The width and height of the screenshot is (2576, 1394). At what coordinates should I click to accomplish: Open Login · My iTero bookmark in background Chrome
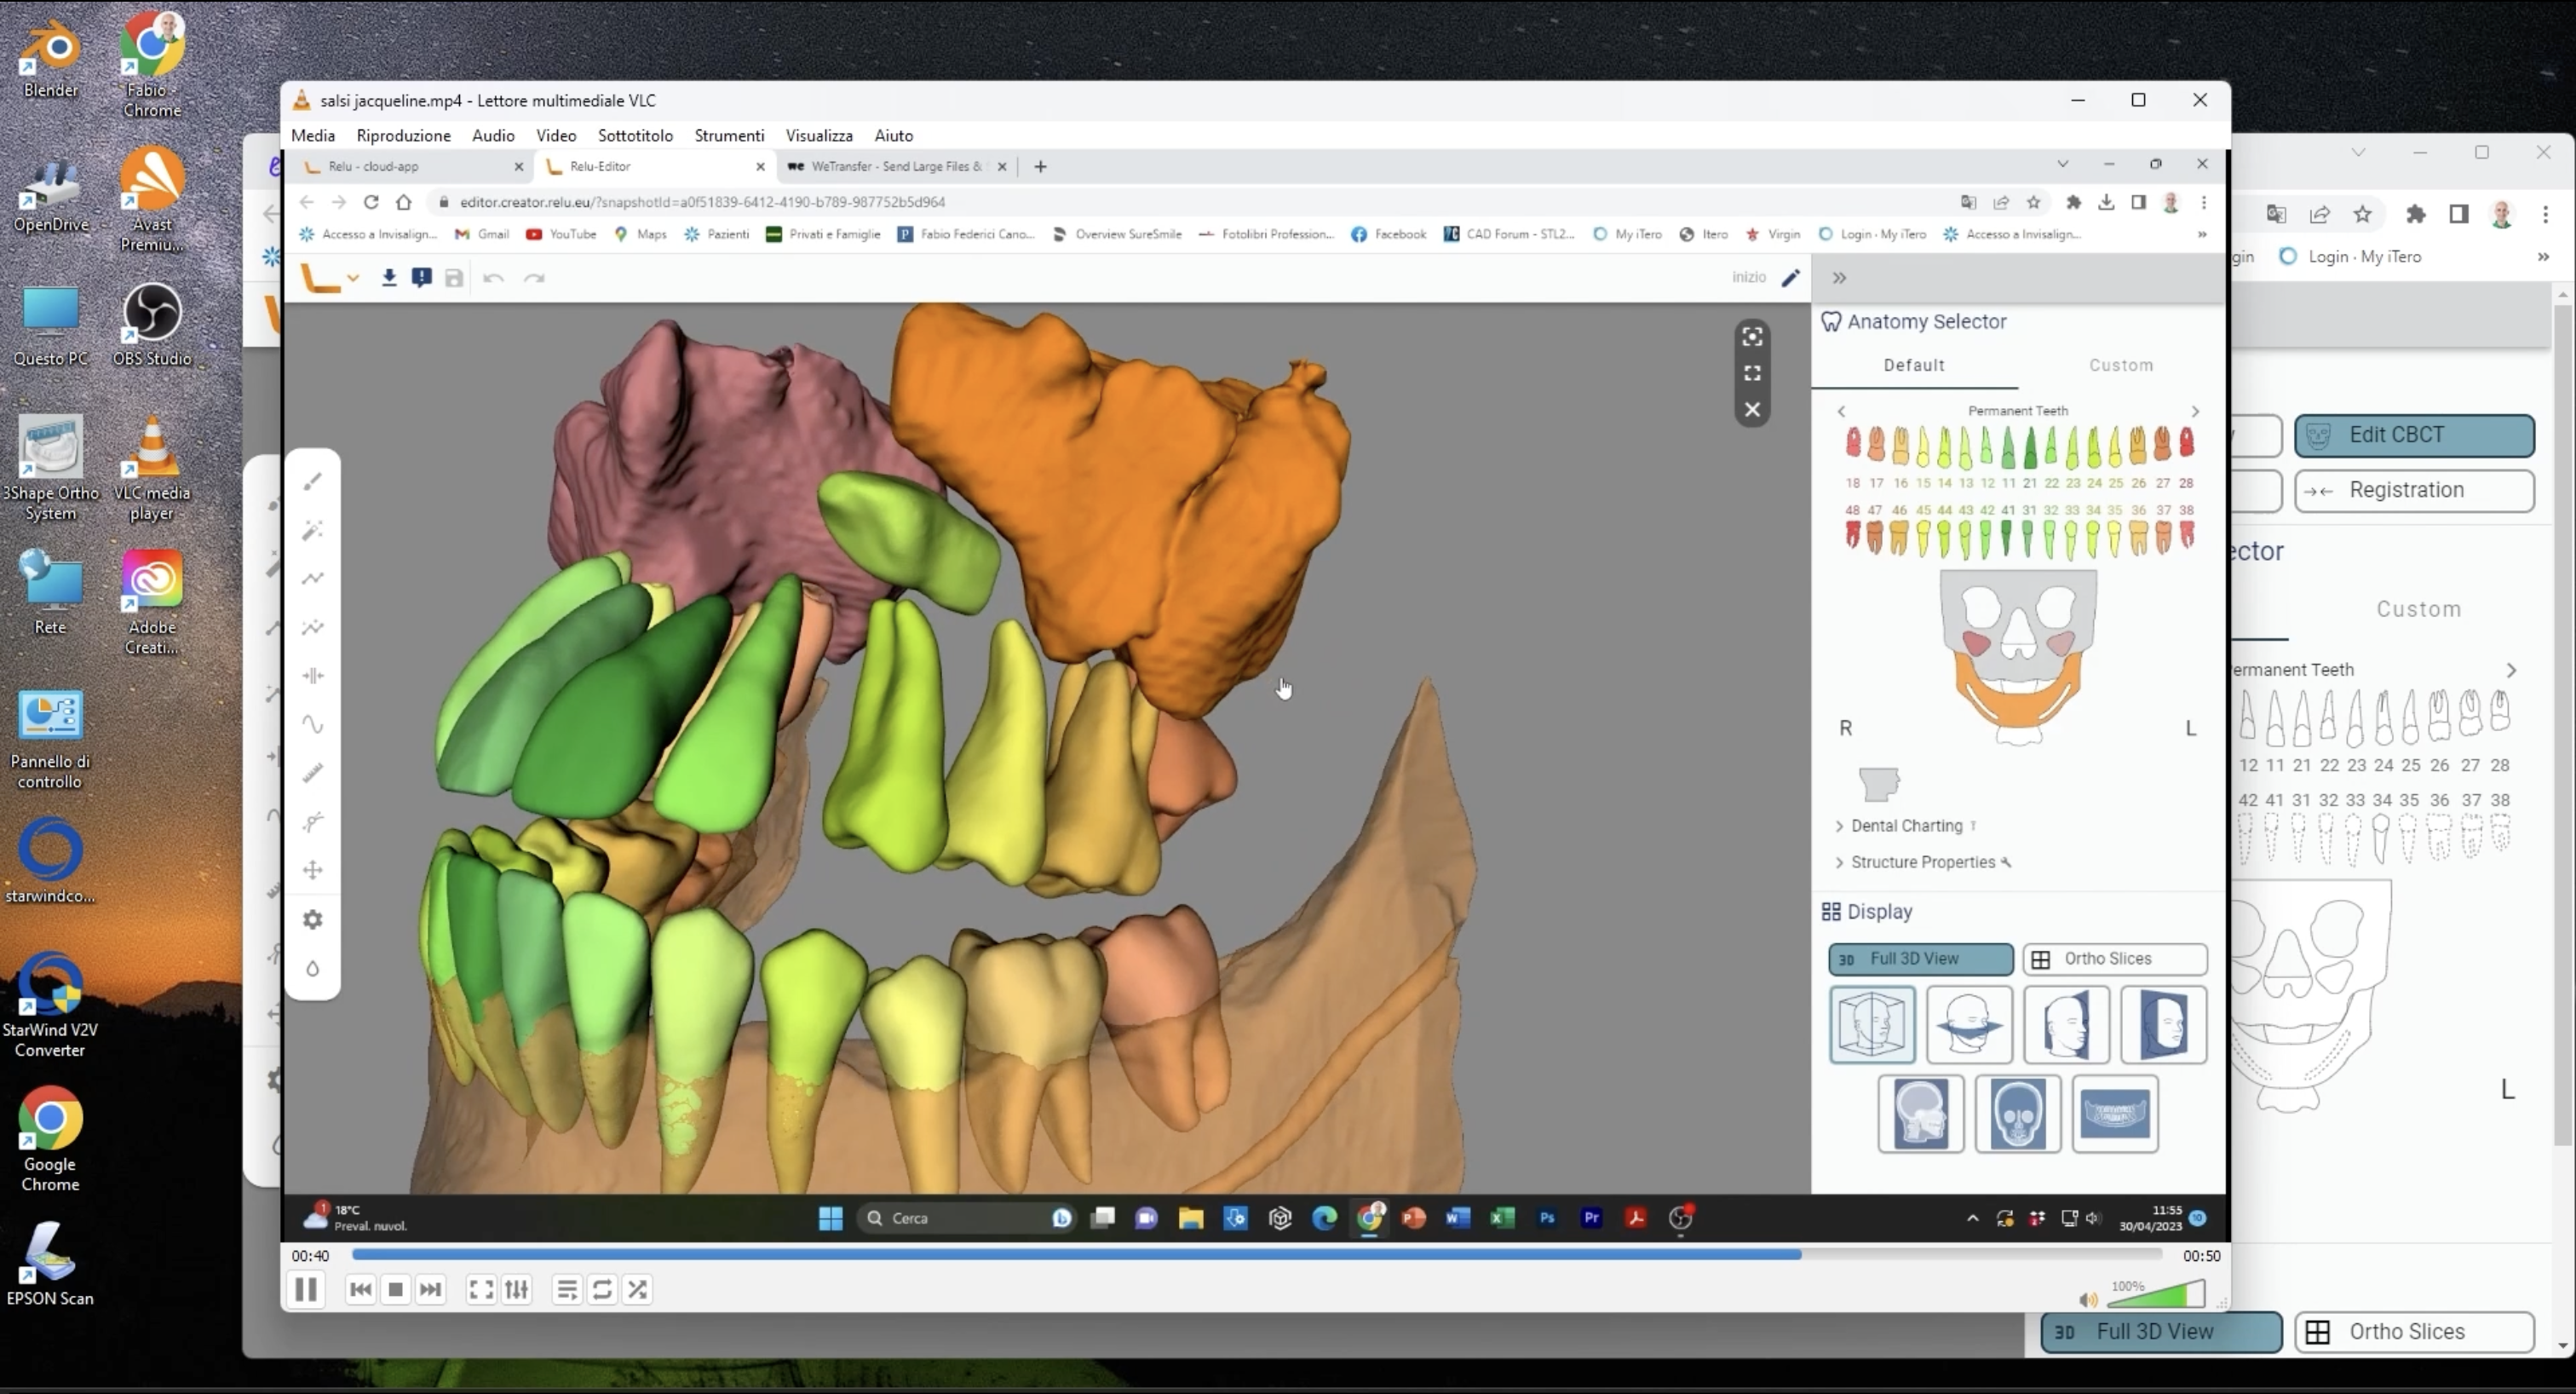2350,257
